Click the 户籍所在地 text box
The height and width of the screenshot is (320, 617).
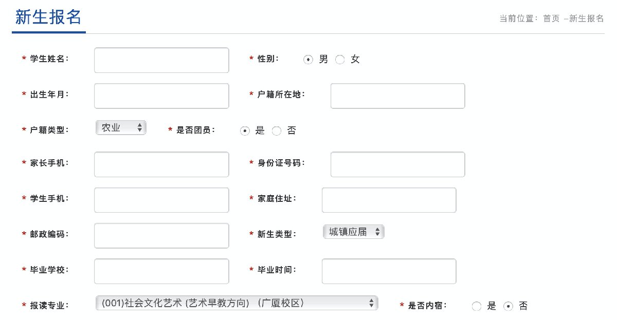pos(397,96)
